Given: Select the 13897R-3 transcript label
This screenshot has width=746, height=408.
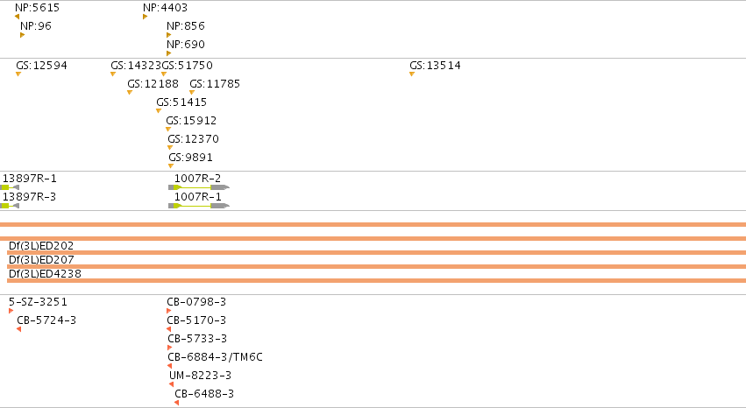Looking at the screenshot, I should tap(30, 197).
